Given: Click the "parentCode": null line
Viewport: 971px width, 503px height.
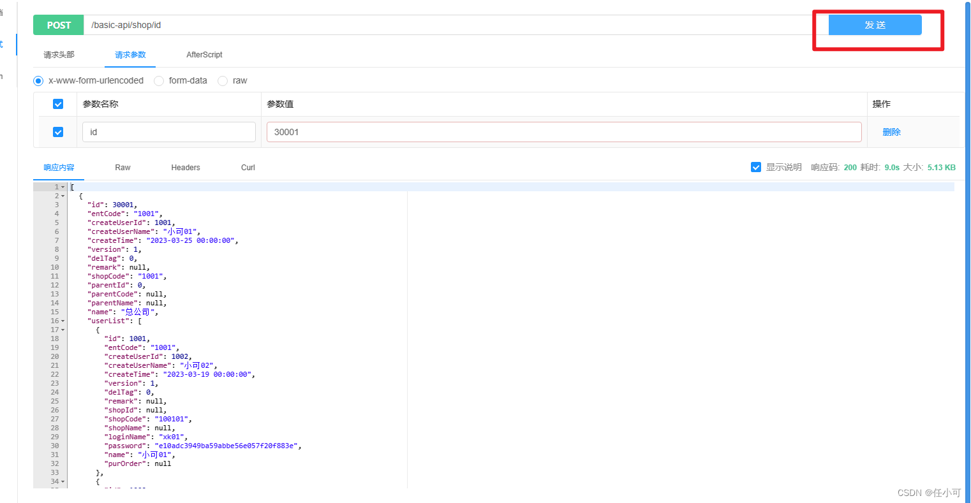Looking at the screenshot, I should point(127,295).
